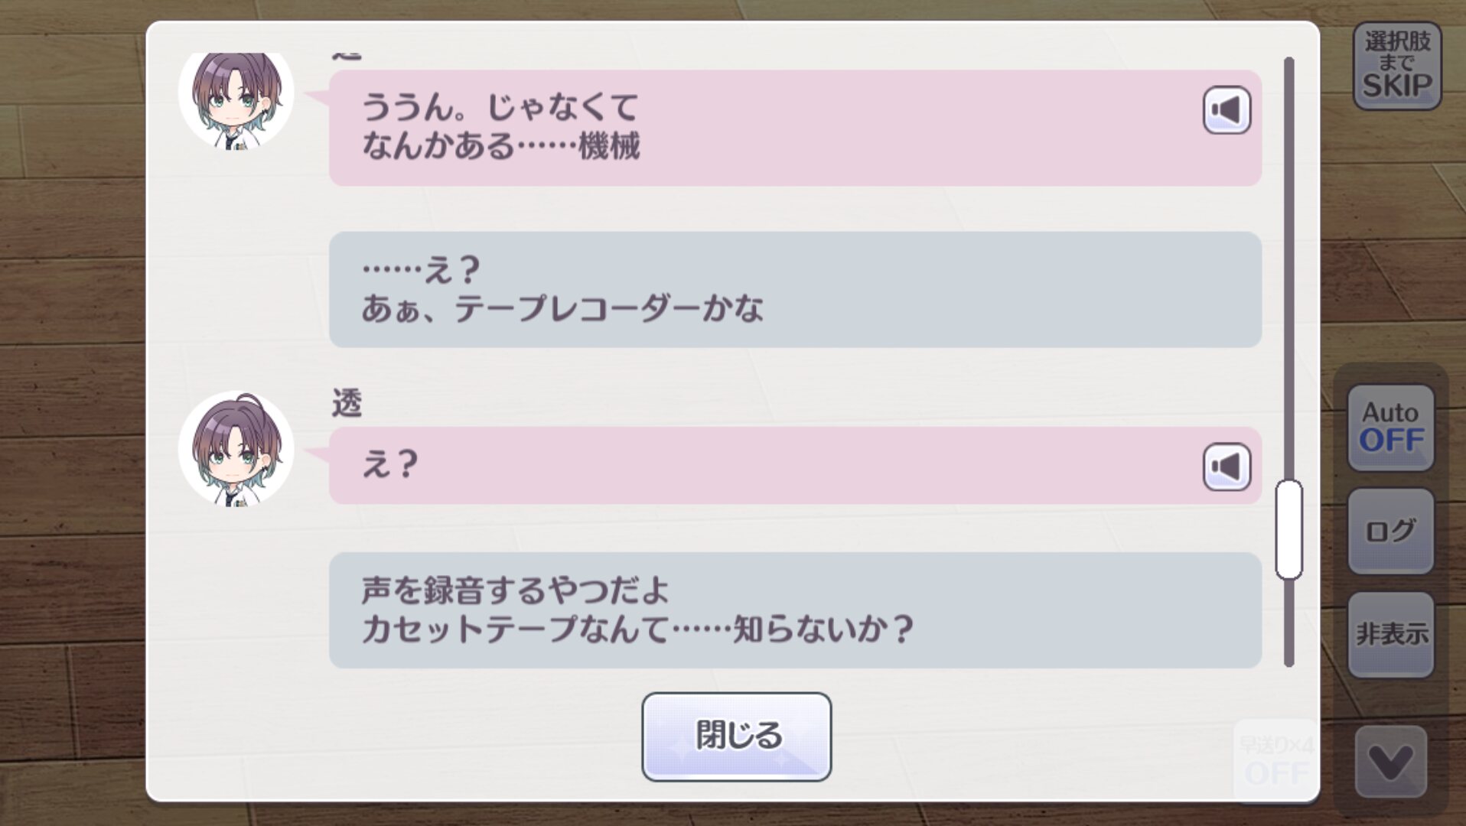The height and width of the screenshot is (826, 1466).
Task: Click Toru's avatar beside the 'え？' message
Action: (x=236, y=449)
